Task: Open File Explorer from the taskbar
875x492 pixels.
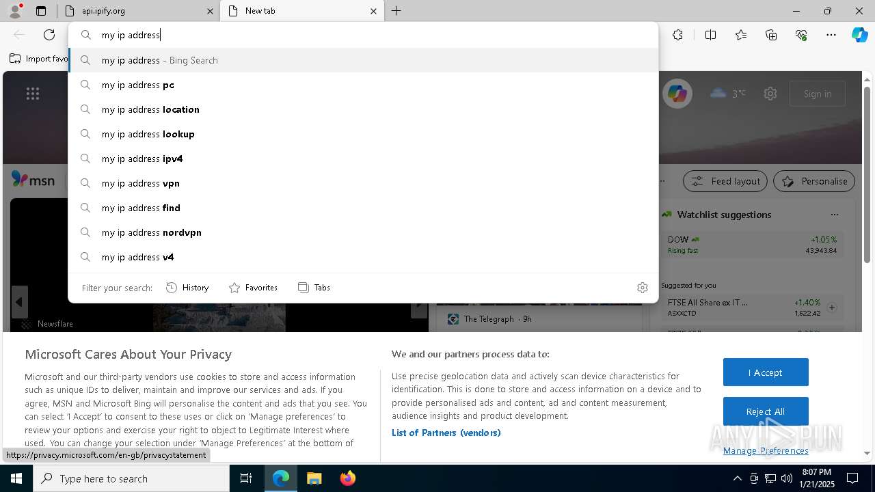Action: coord(314,478)
